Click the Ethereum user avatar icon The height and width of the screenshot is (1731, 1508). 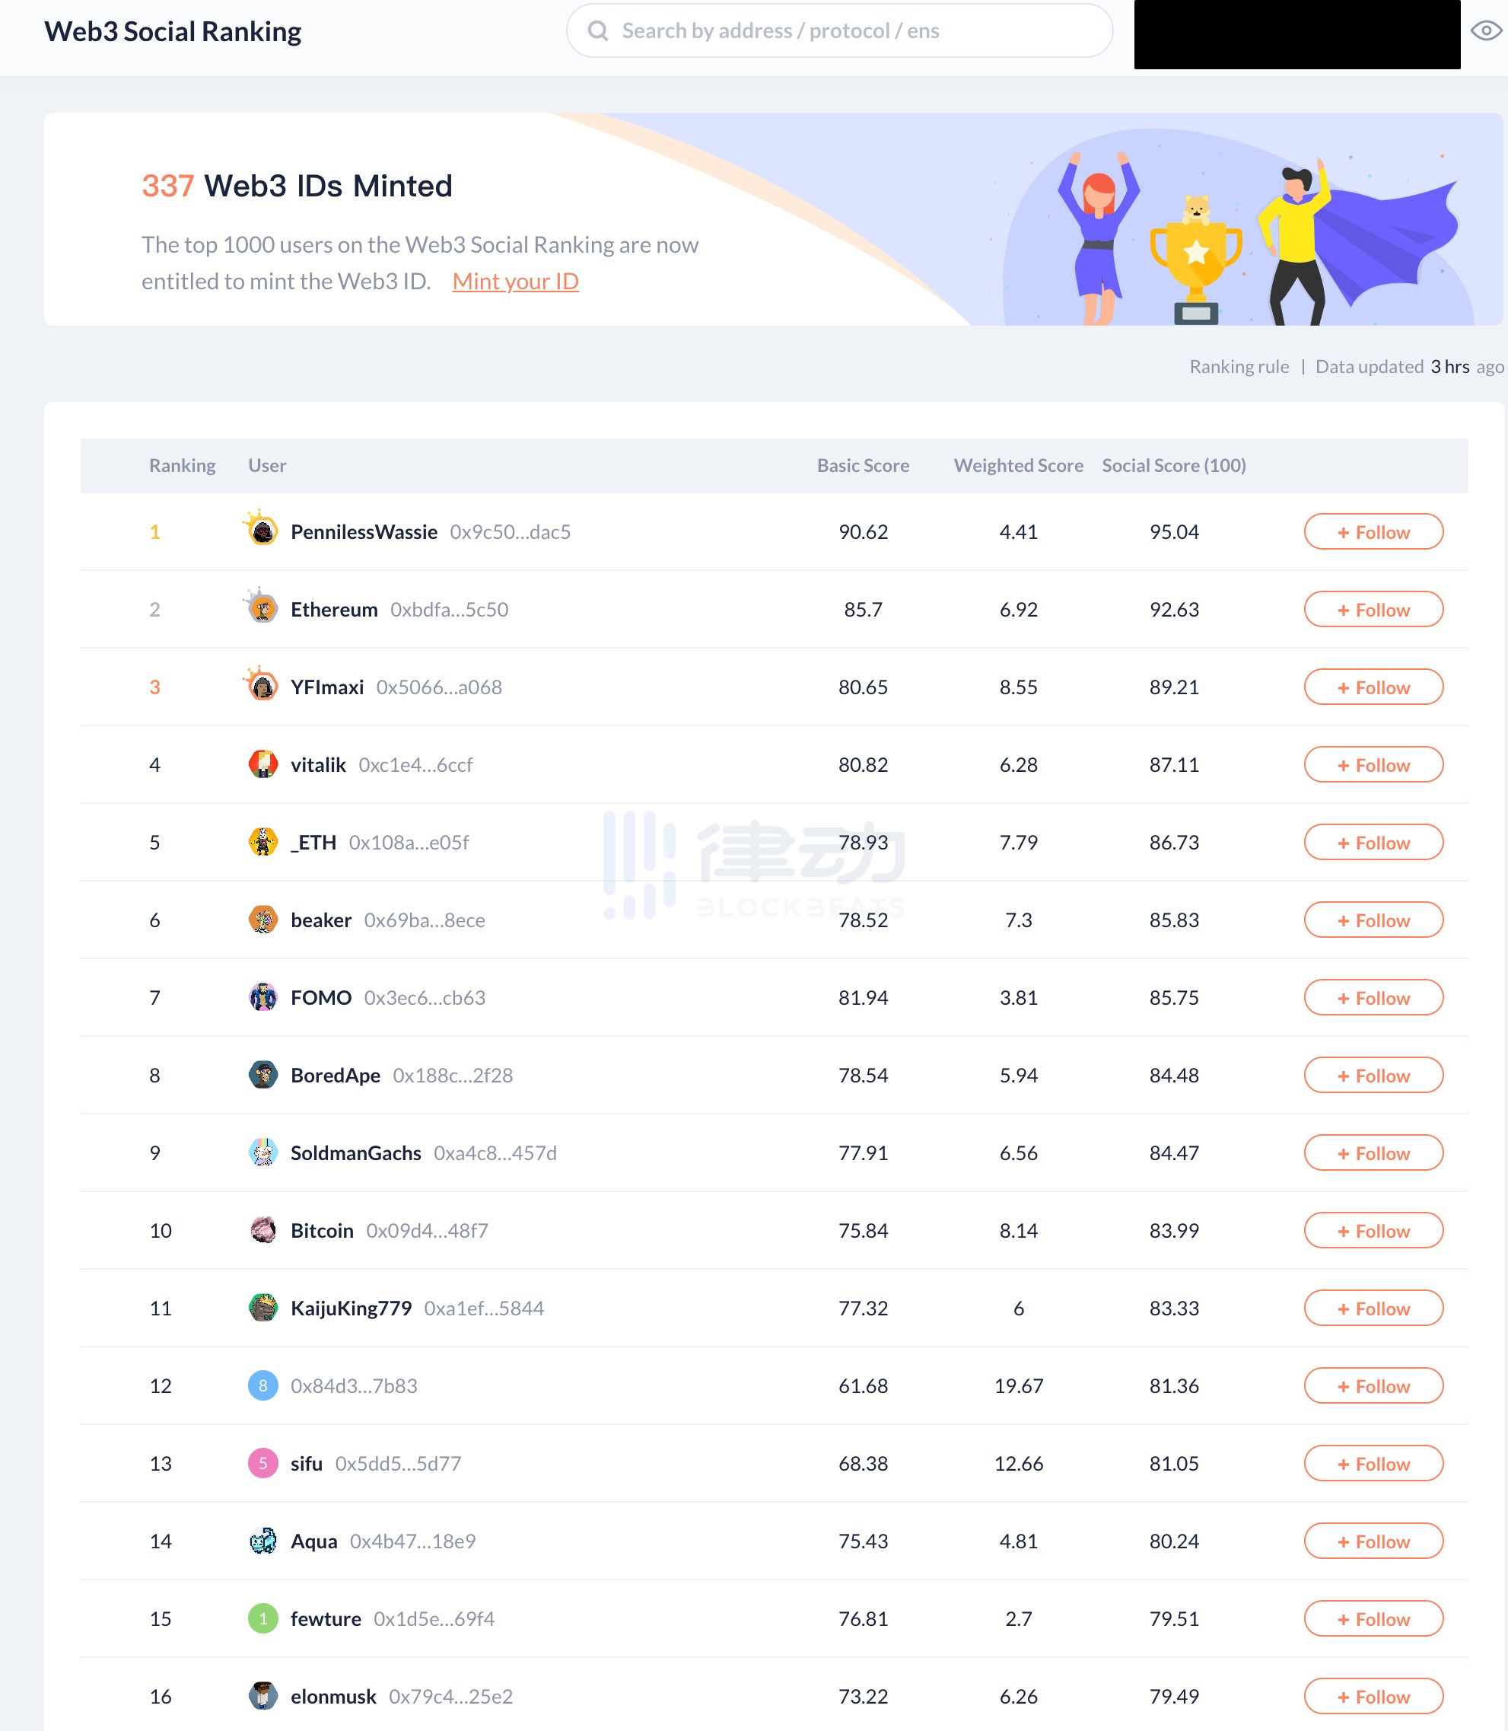click(x=262, y=610)
